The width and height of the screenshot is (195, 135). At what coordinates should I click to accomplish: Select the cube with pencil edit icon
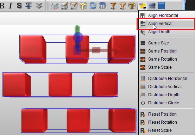pyautogui.click(x=64, y=6)
